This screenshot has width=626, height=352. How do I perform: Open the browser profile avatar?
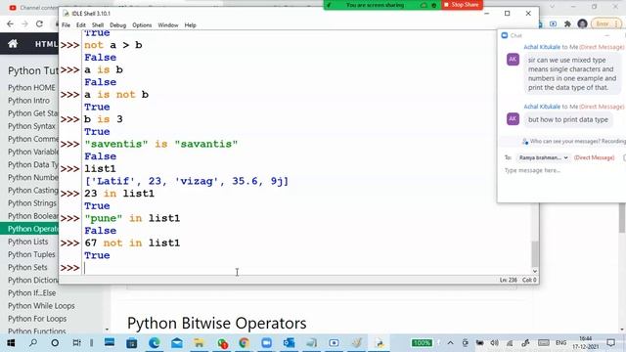[583, 23]
